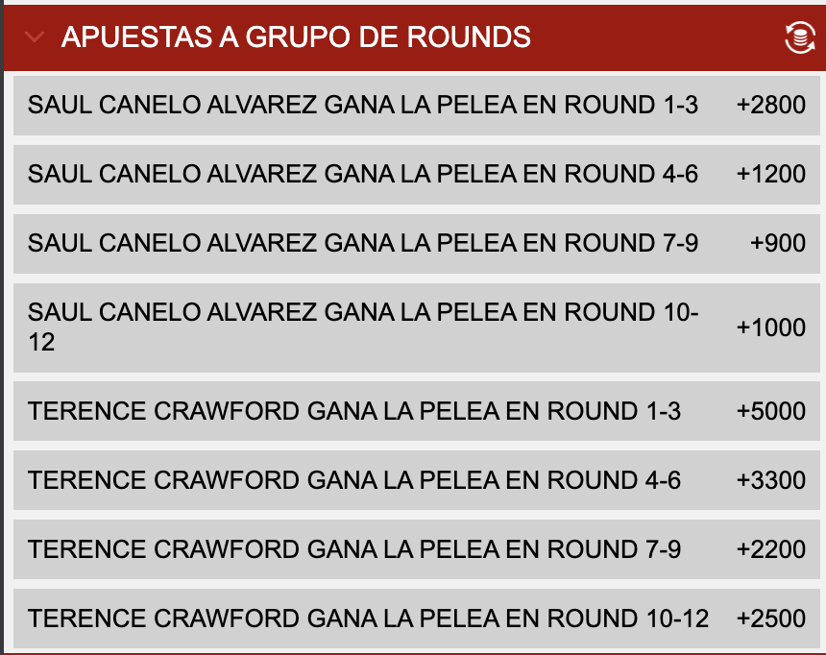Screen dimensions: 826x655
Task: Click the +2800 odds value
Action: (770, 105)
